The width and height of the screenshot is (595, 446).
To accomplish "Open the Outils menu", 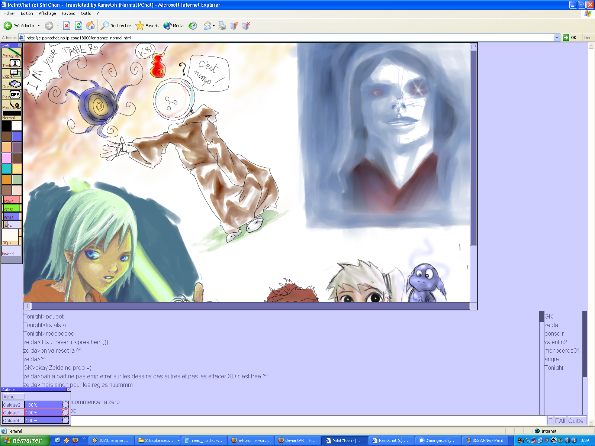I will pyautogui.click(x=86, y=13).
